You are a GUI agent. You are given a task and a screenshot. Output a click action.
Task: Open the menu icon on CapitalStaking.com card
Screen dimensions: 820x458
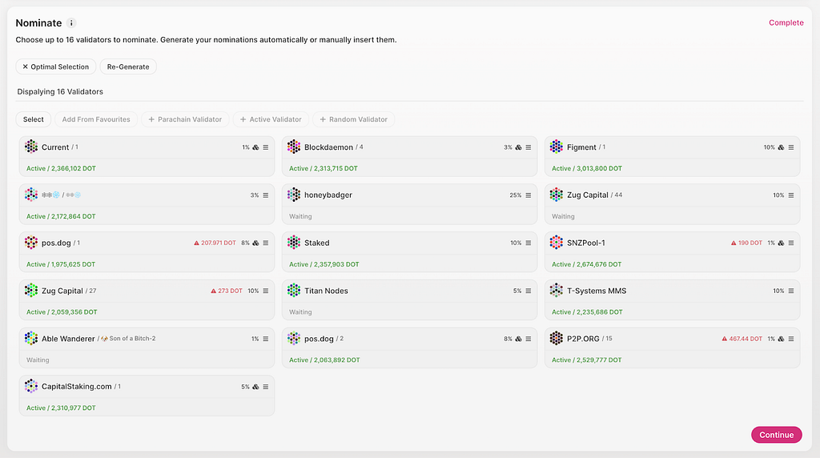(266, 387)
